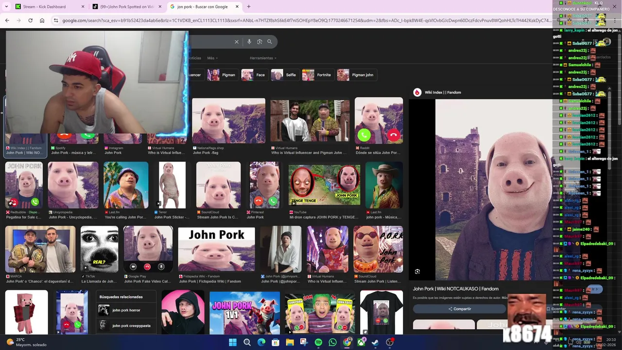Clear the Google search box with the X

[237, 42]
